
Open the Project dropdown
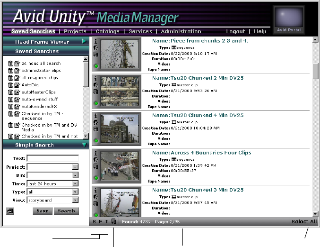(x=75, y=167)
